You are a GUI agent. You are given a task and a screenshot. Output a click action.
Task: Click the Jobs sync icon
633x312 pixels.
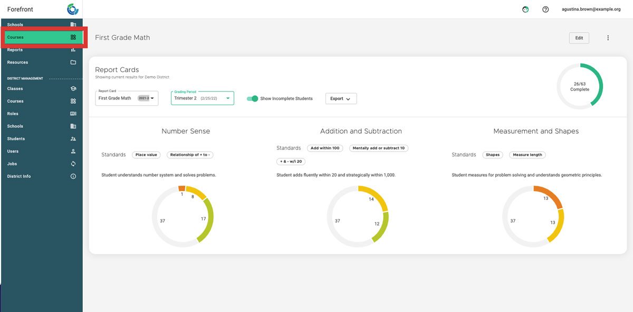pos(73,164)
